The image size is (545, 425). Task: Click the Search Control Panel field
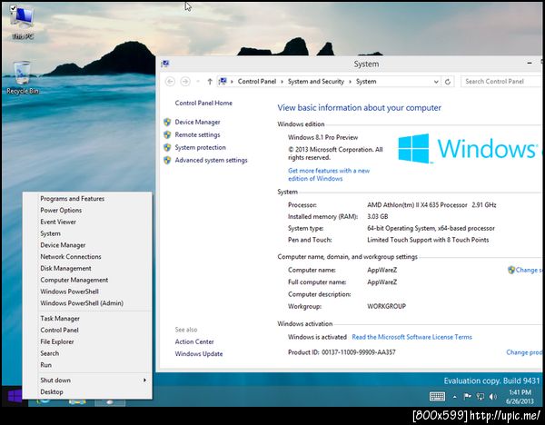[502, 82]
